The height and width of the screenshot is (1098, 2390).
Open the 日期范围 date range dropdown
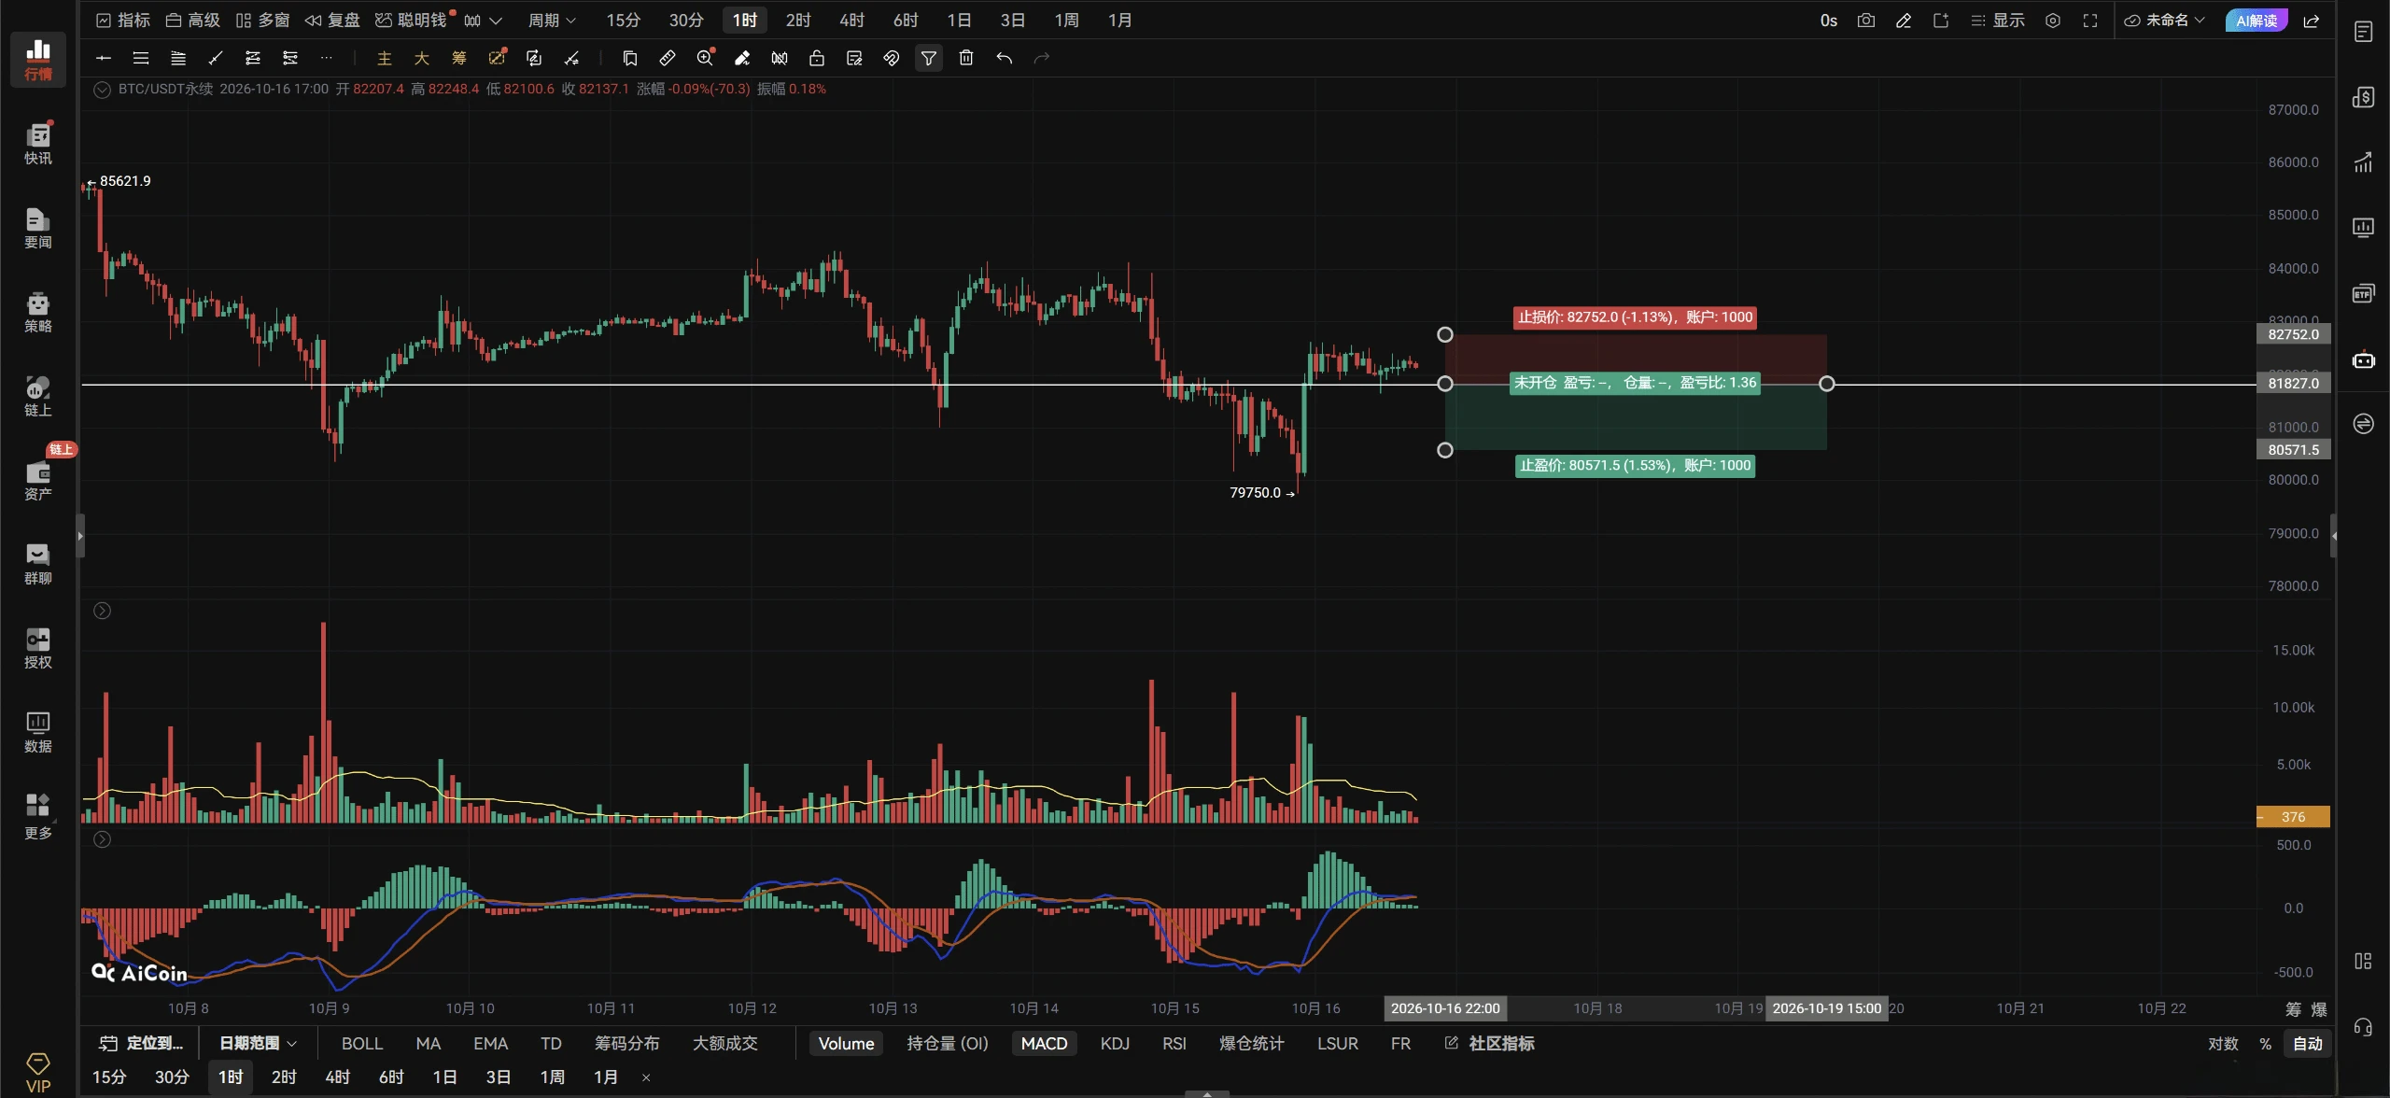point(258,1043)
